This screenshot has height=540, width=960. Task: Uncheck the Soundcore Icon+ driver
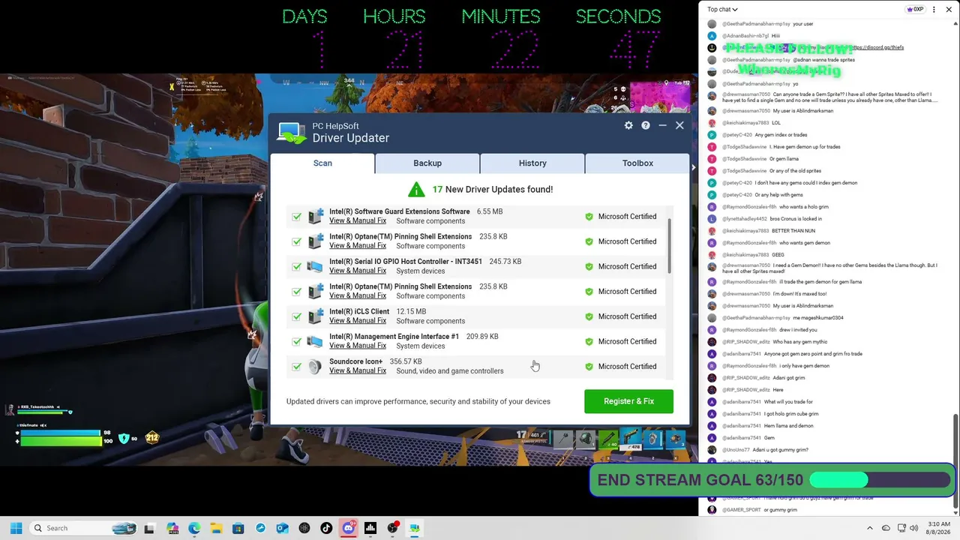297,367
